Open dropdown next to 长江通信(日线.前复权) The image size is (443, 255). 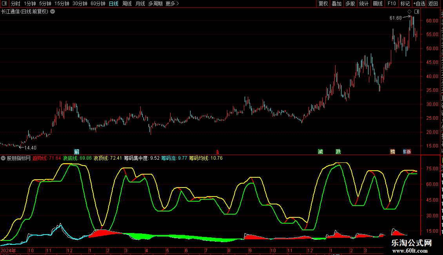coord(53,12)
